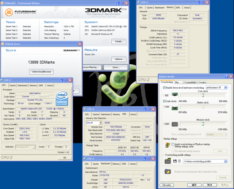Image resolution: width=234 pixels, height=189 pixels.
Task: Click the core clock 600 value field
Action: coord(167,95)
